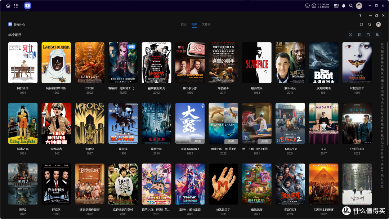The height and width of the screenshot is (219, 389).
Task: Open the M就是凶手 hand poster
Action: pyautogui.click(x=223, y=184)
